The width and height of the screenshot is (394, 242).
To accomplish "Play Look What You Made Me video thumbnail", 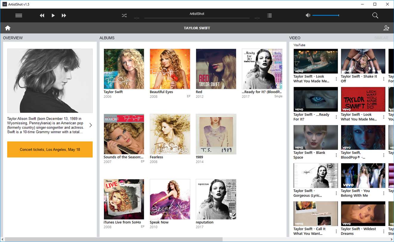I will [x=316, y=61].
